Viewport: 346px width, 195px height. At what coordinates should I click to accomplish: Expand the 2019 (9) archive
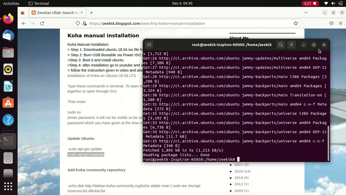(231, 178)
